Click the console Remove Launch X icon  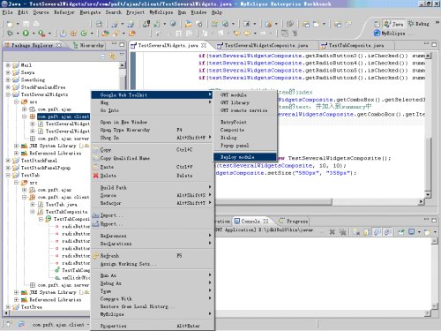point(333,232)
